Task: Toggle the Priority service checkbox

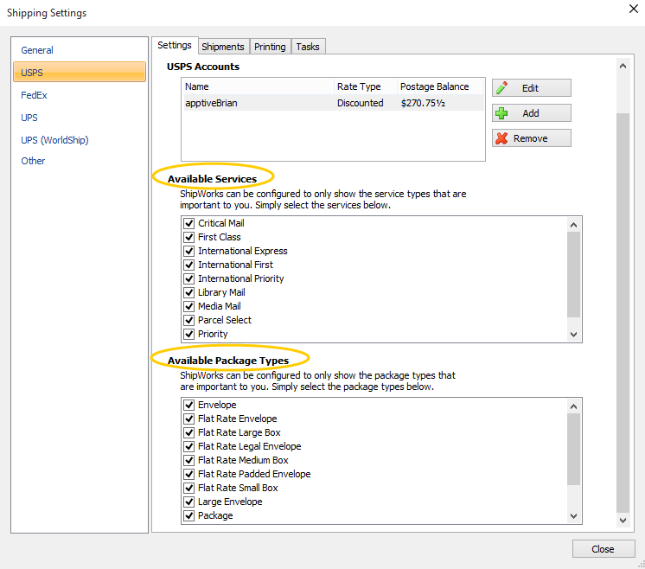Action: (x=188, y=334)
